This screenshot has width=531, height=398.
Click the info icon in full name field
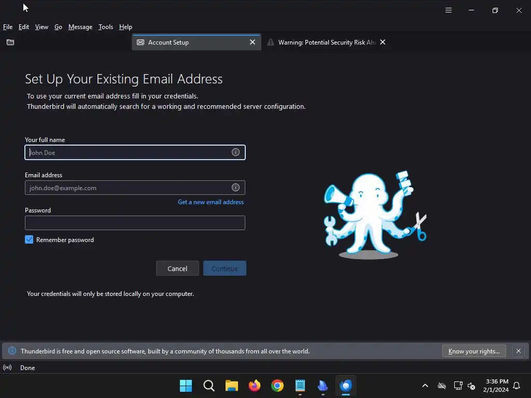click(235, 152)
